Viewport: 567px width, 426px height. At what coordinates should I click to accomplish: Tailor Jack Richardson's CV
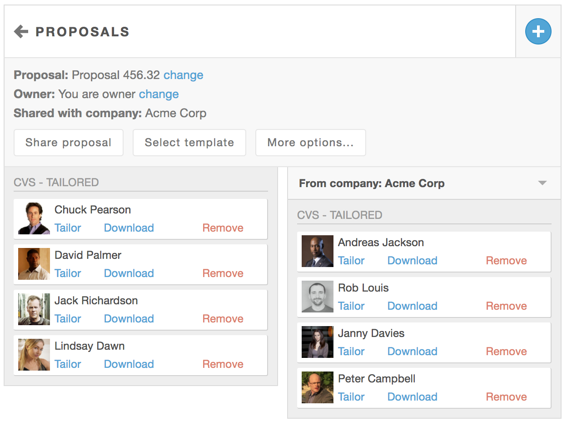(x=68, y=319)
